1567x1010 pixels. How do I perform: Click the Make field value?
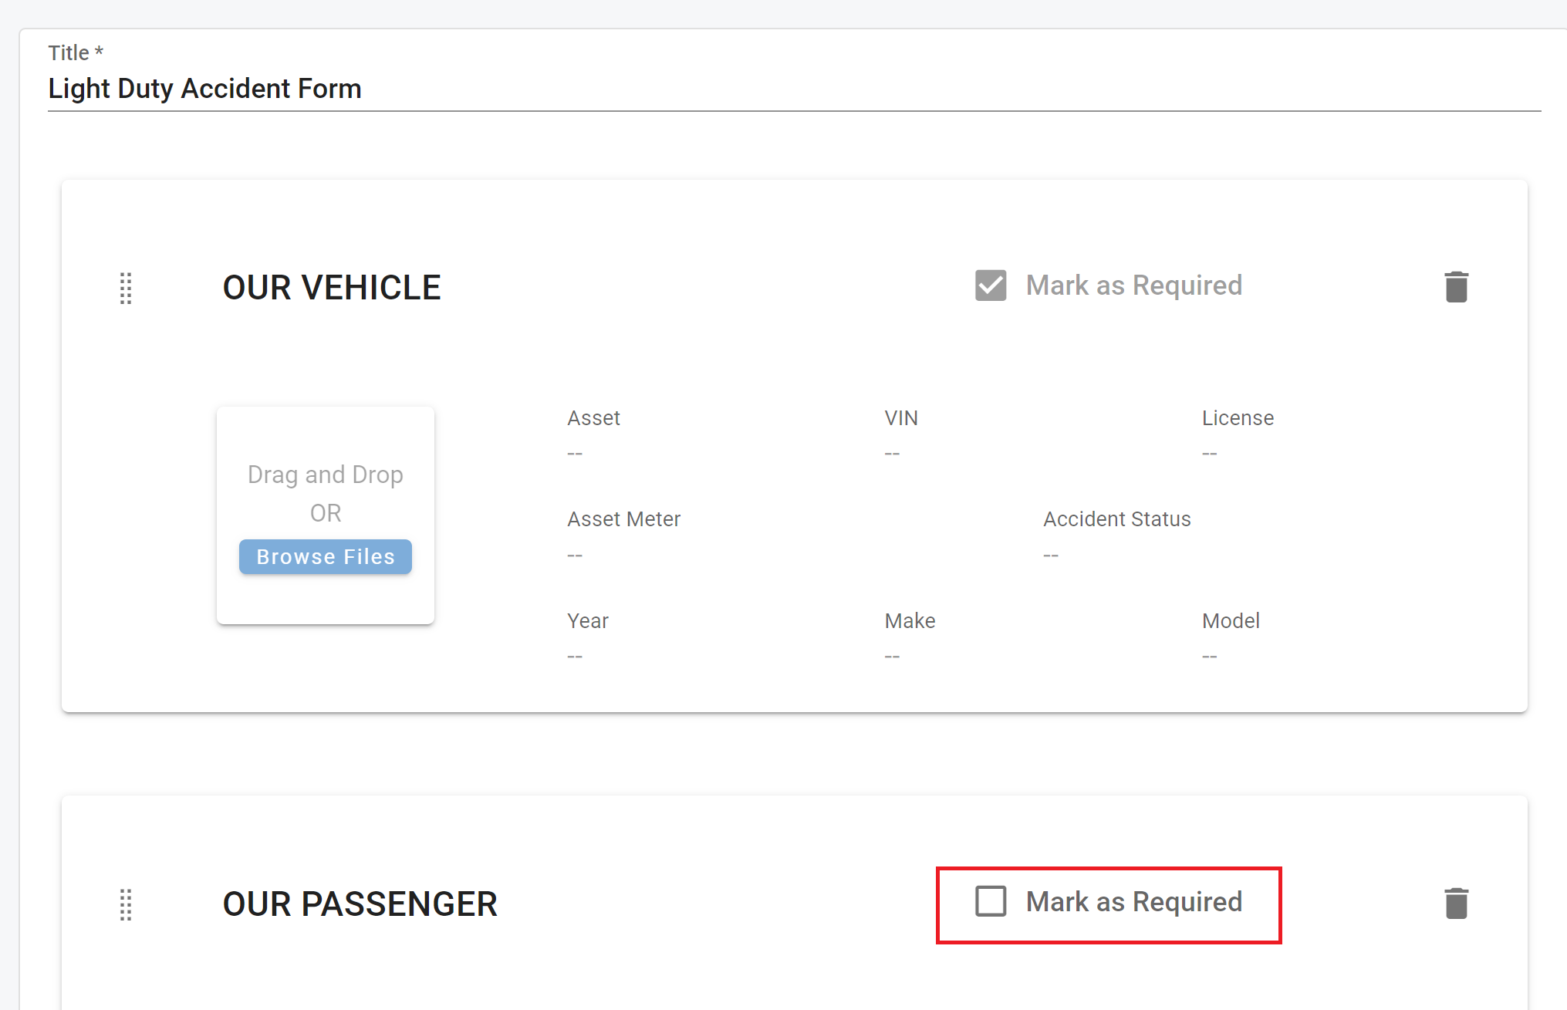click(893, 656)
